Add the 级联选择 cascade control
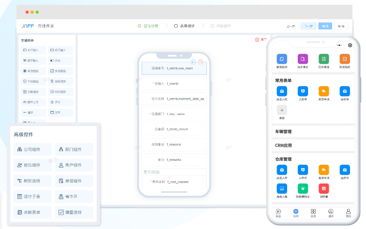 point(61,81)
